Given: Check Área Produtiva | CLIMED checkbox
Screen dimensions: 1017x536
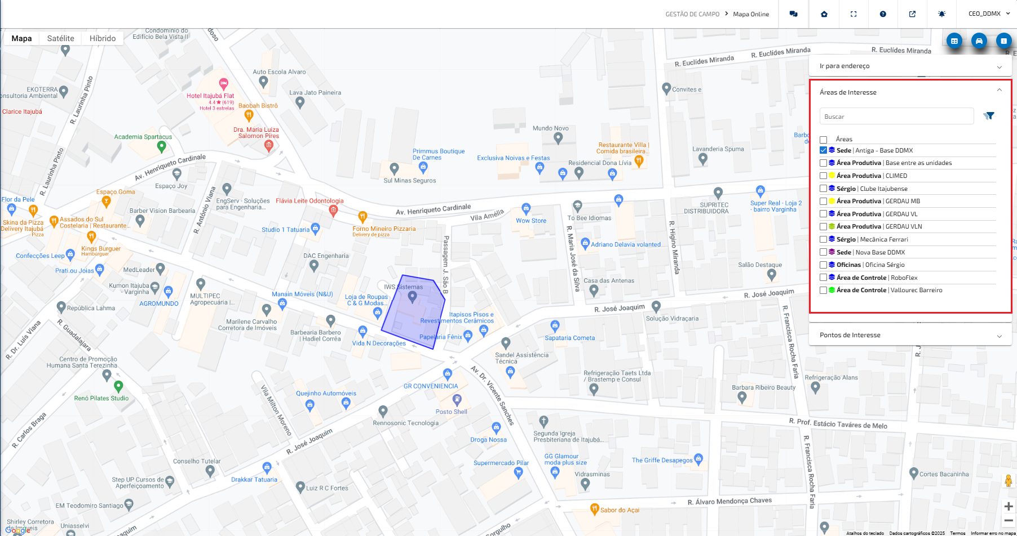Looking at the screenshot, I should [823, 176].
